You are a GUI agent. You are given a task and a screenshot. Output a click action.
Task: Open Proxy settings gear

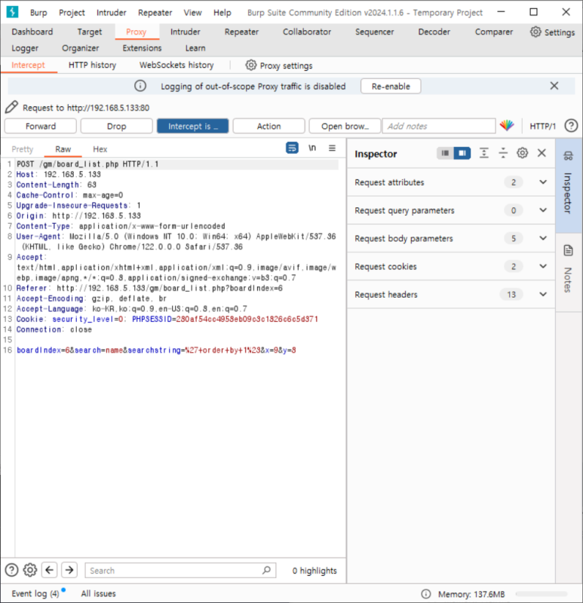[251, 66]
